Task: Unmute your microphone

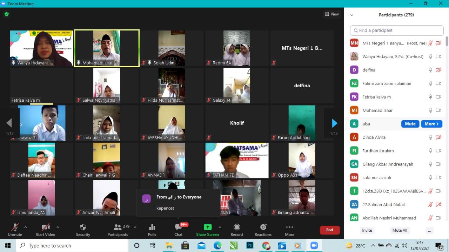Action: pyautogui.click(x=15, y=227)
